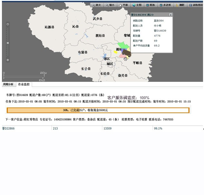
Task: Click the 武乡县 county label
Action: [98, 19]
